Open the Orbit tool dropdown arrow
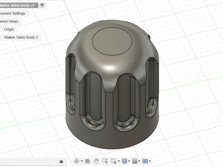The image size is (223, 167). pos(82,161)
